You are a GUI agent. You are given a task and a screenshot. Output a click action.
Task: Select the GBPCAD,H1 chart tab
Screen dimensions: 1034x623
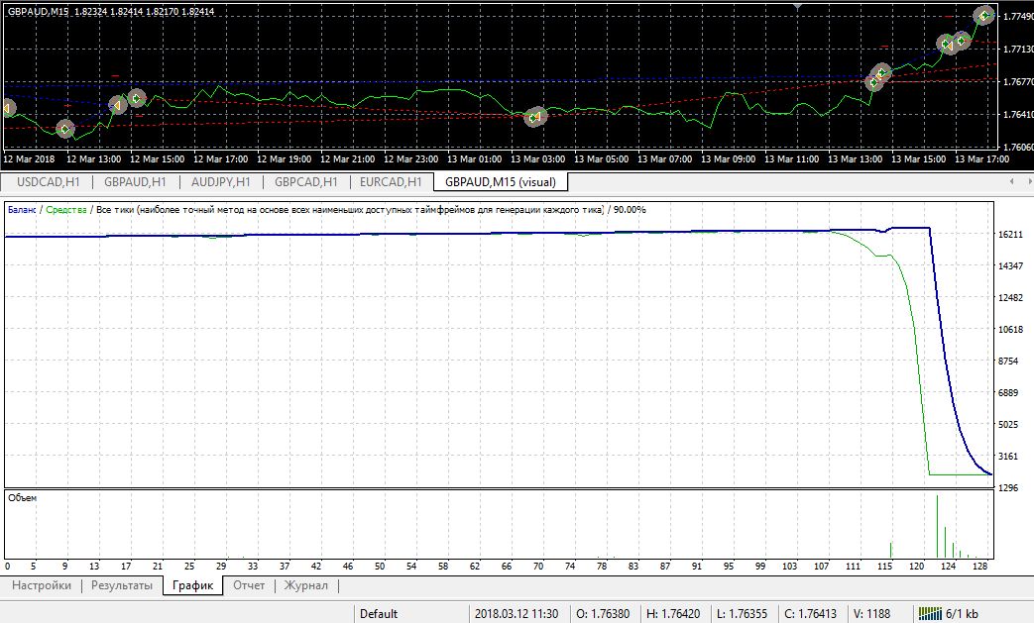pos(306,182)
